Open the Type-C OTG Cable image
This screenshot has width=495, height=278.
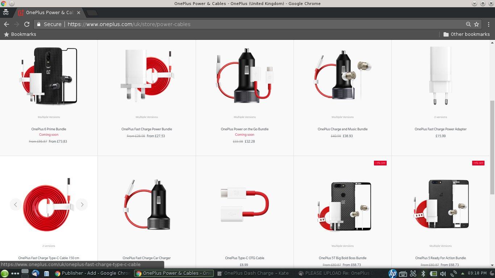[x=245, y=205]
